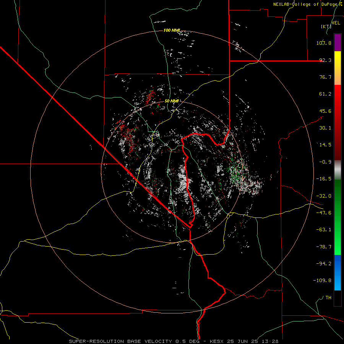The height and width of the screenshot is (344, 344).
Task: Click the 100 NMI range ring label
Action: (x=172, y=30)
